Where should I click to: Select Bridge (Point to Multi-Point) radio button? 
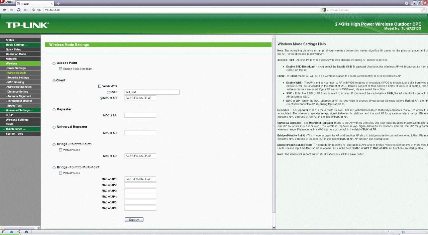click(54, 167)
